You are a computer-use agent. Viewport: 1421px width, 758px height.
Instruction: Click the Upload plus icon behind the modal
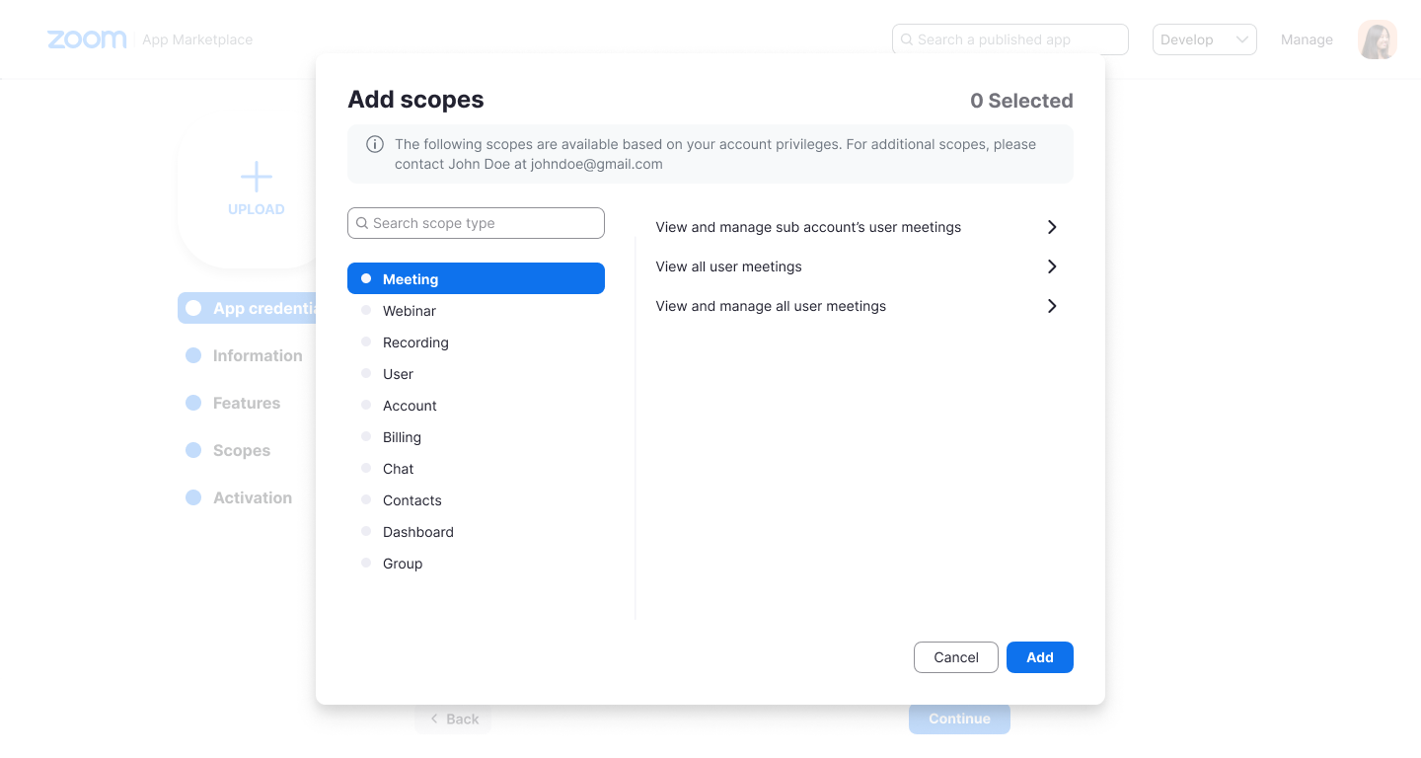(256, 178)
